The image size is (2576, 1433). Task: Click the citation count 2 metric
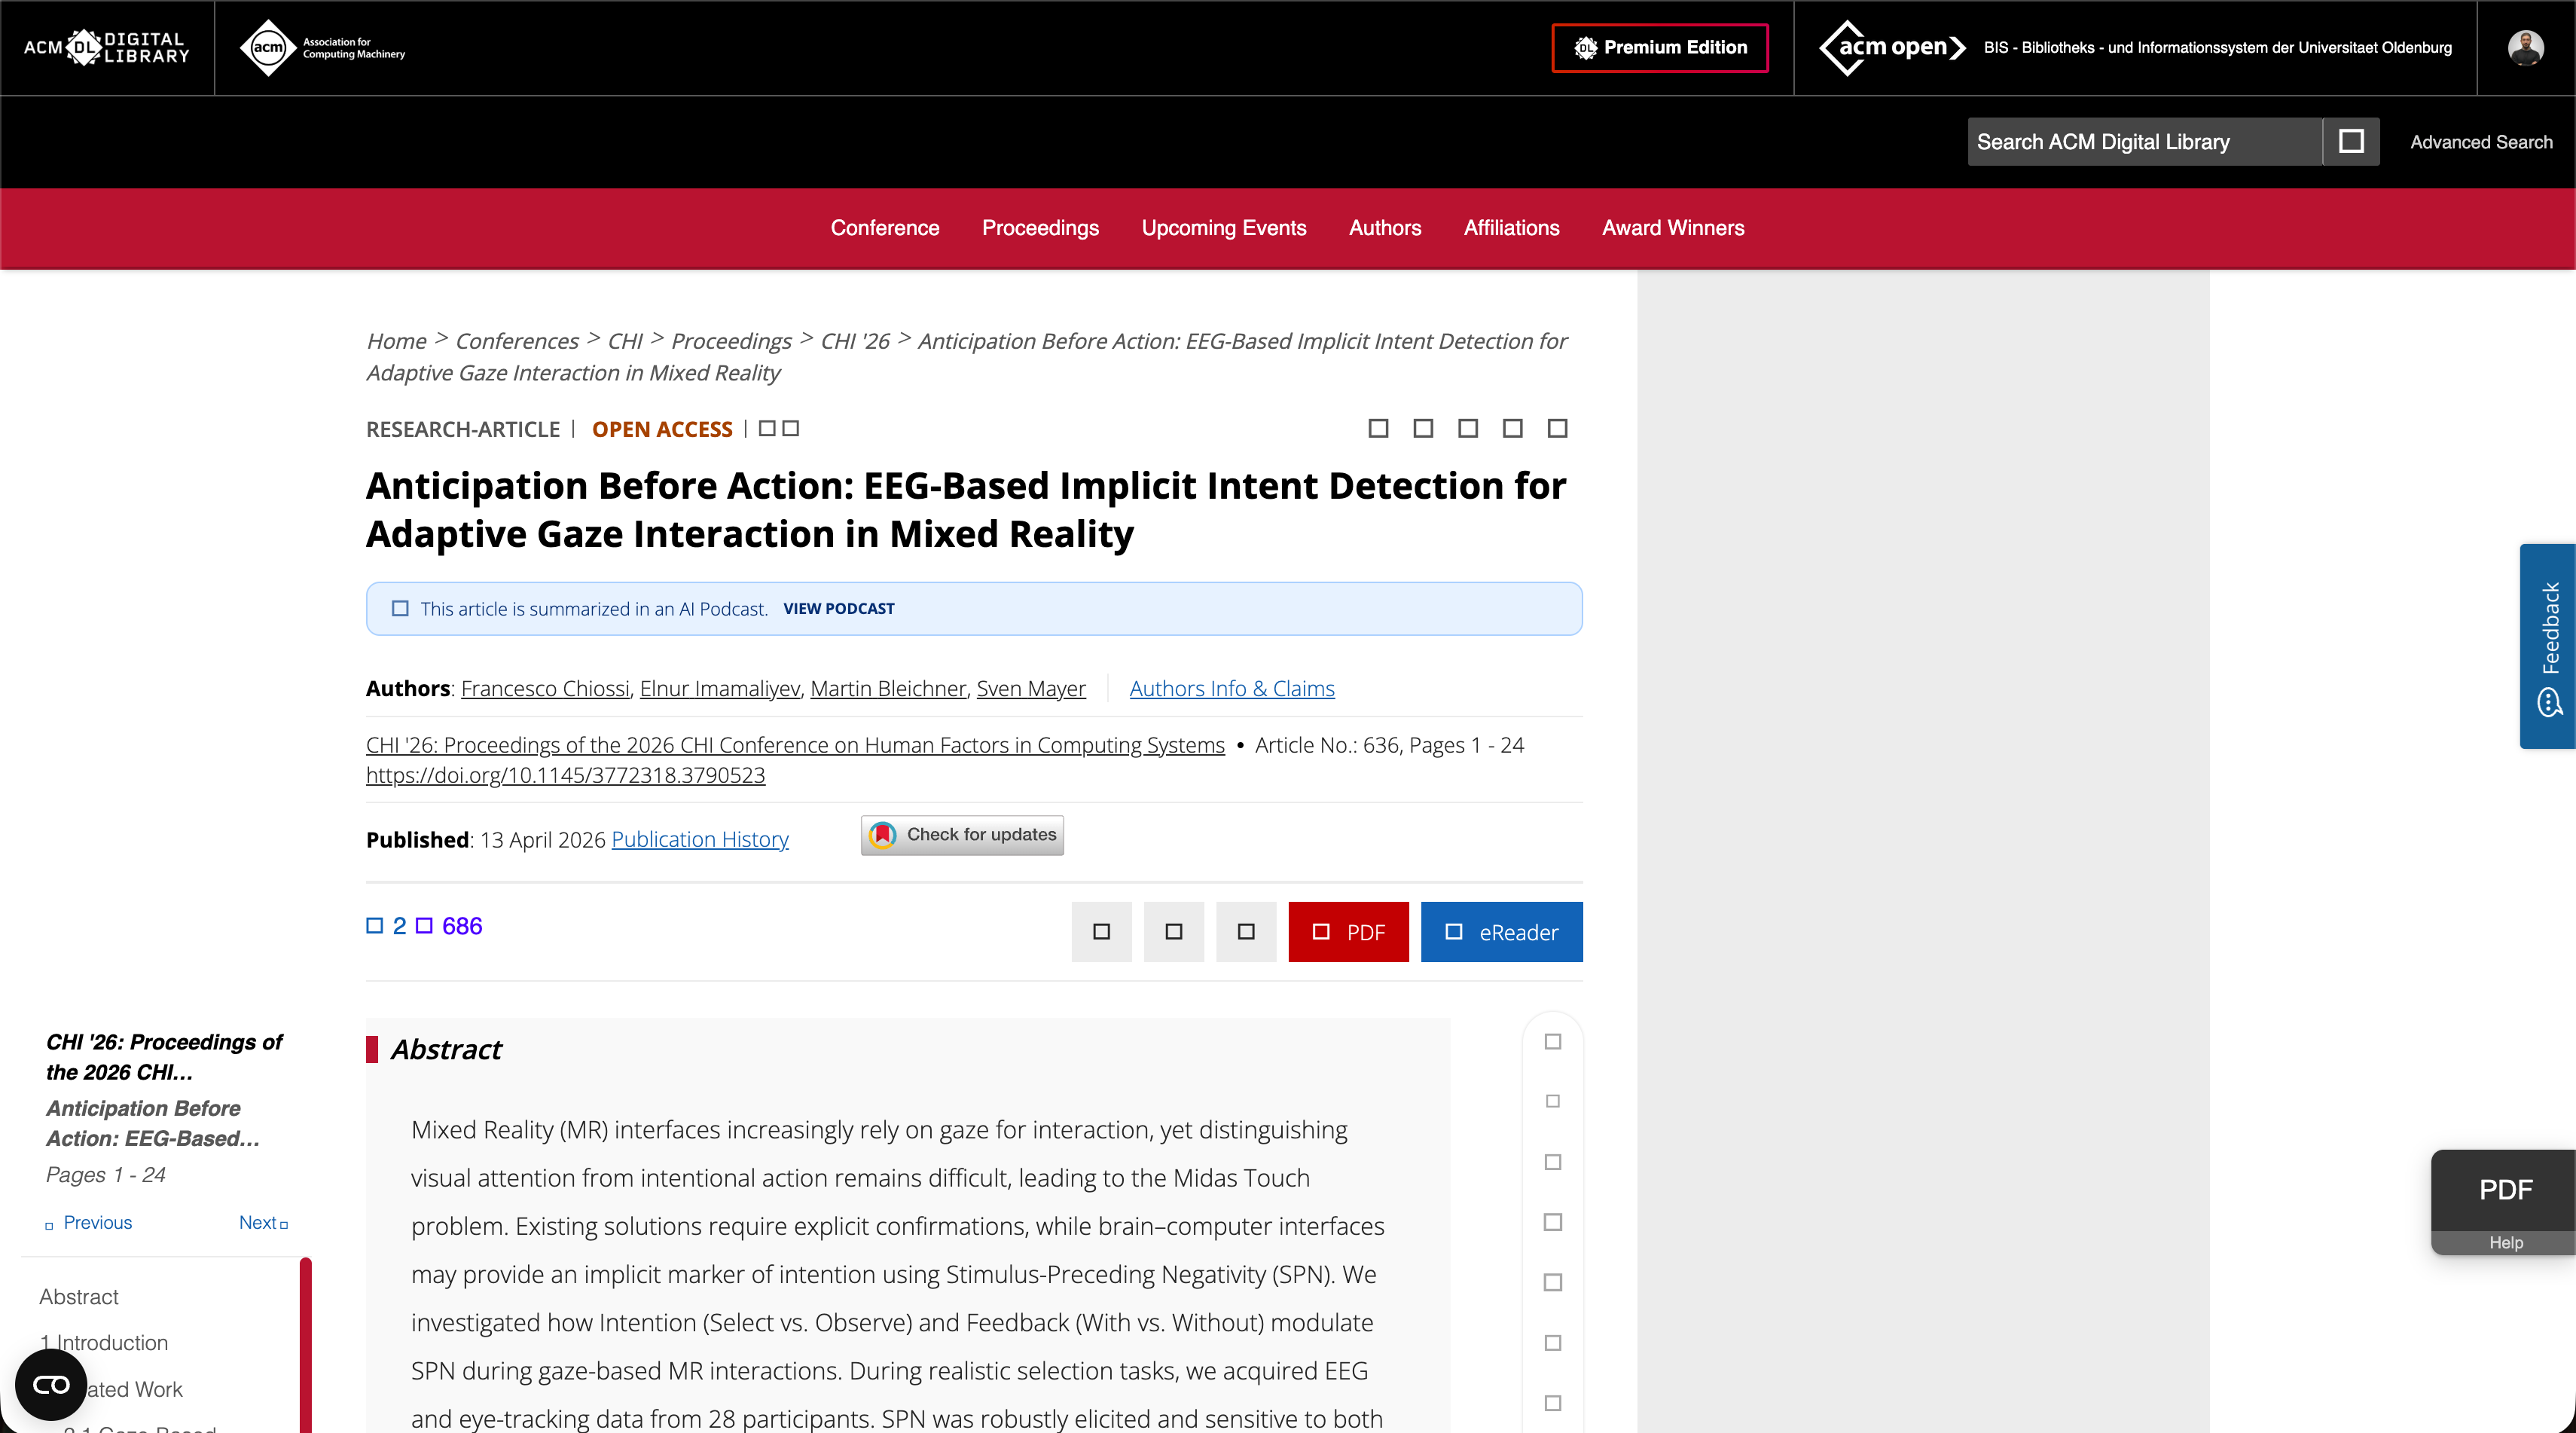point(386,925)
